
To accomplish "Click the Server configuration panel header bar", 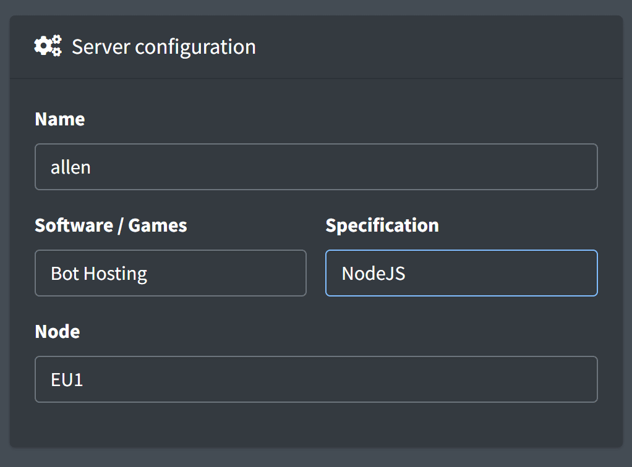I will [433, 47].
